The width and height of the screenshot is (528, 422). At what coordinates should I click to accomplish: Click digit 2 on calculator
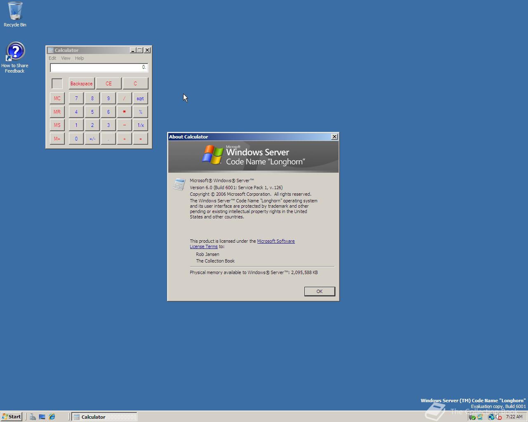click(x=92, y=125)
